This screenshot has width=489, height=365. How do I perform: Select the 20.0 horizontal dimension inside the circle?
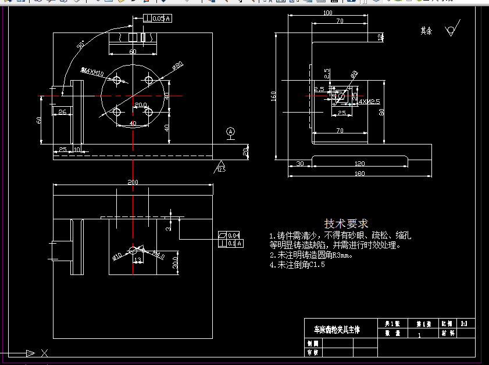[x=141, y=104]
